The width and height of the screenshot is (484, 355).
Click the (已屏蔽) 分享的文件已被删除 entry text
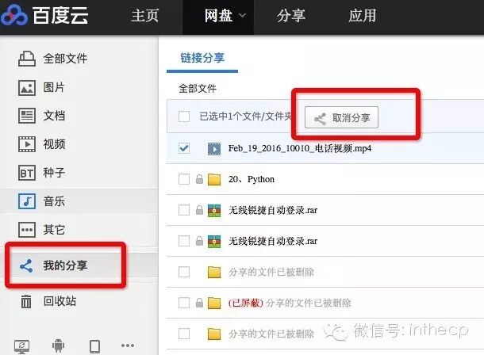pos(290,303)
